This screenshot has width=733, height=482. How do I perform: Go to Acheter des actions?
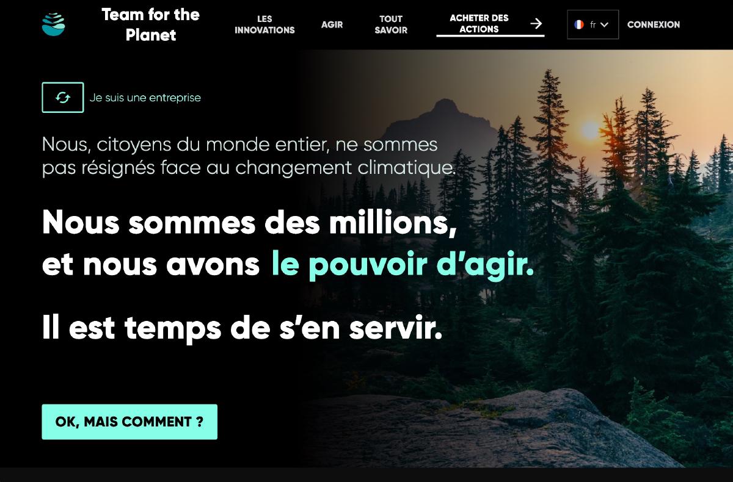pyautogui.click(x=480, y=24)
